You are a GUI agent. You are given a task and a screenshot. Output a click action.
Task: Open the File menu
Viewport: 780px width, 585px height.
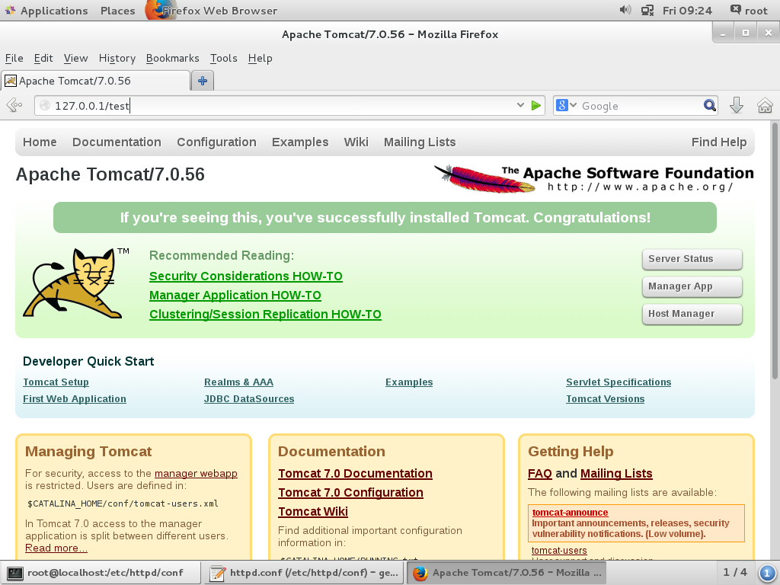(x=14, y=58)
